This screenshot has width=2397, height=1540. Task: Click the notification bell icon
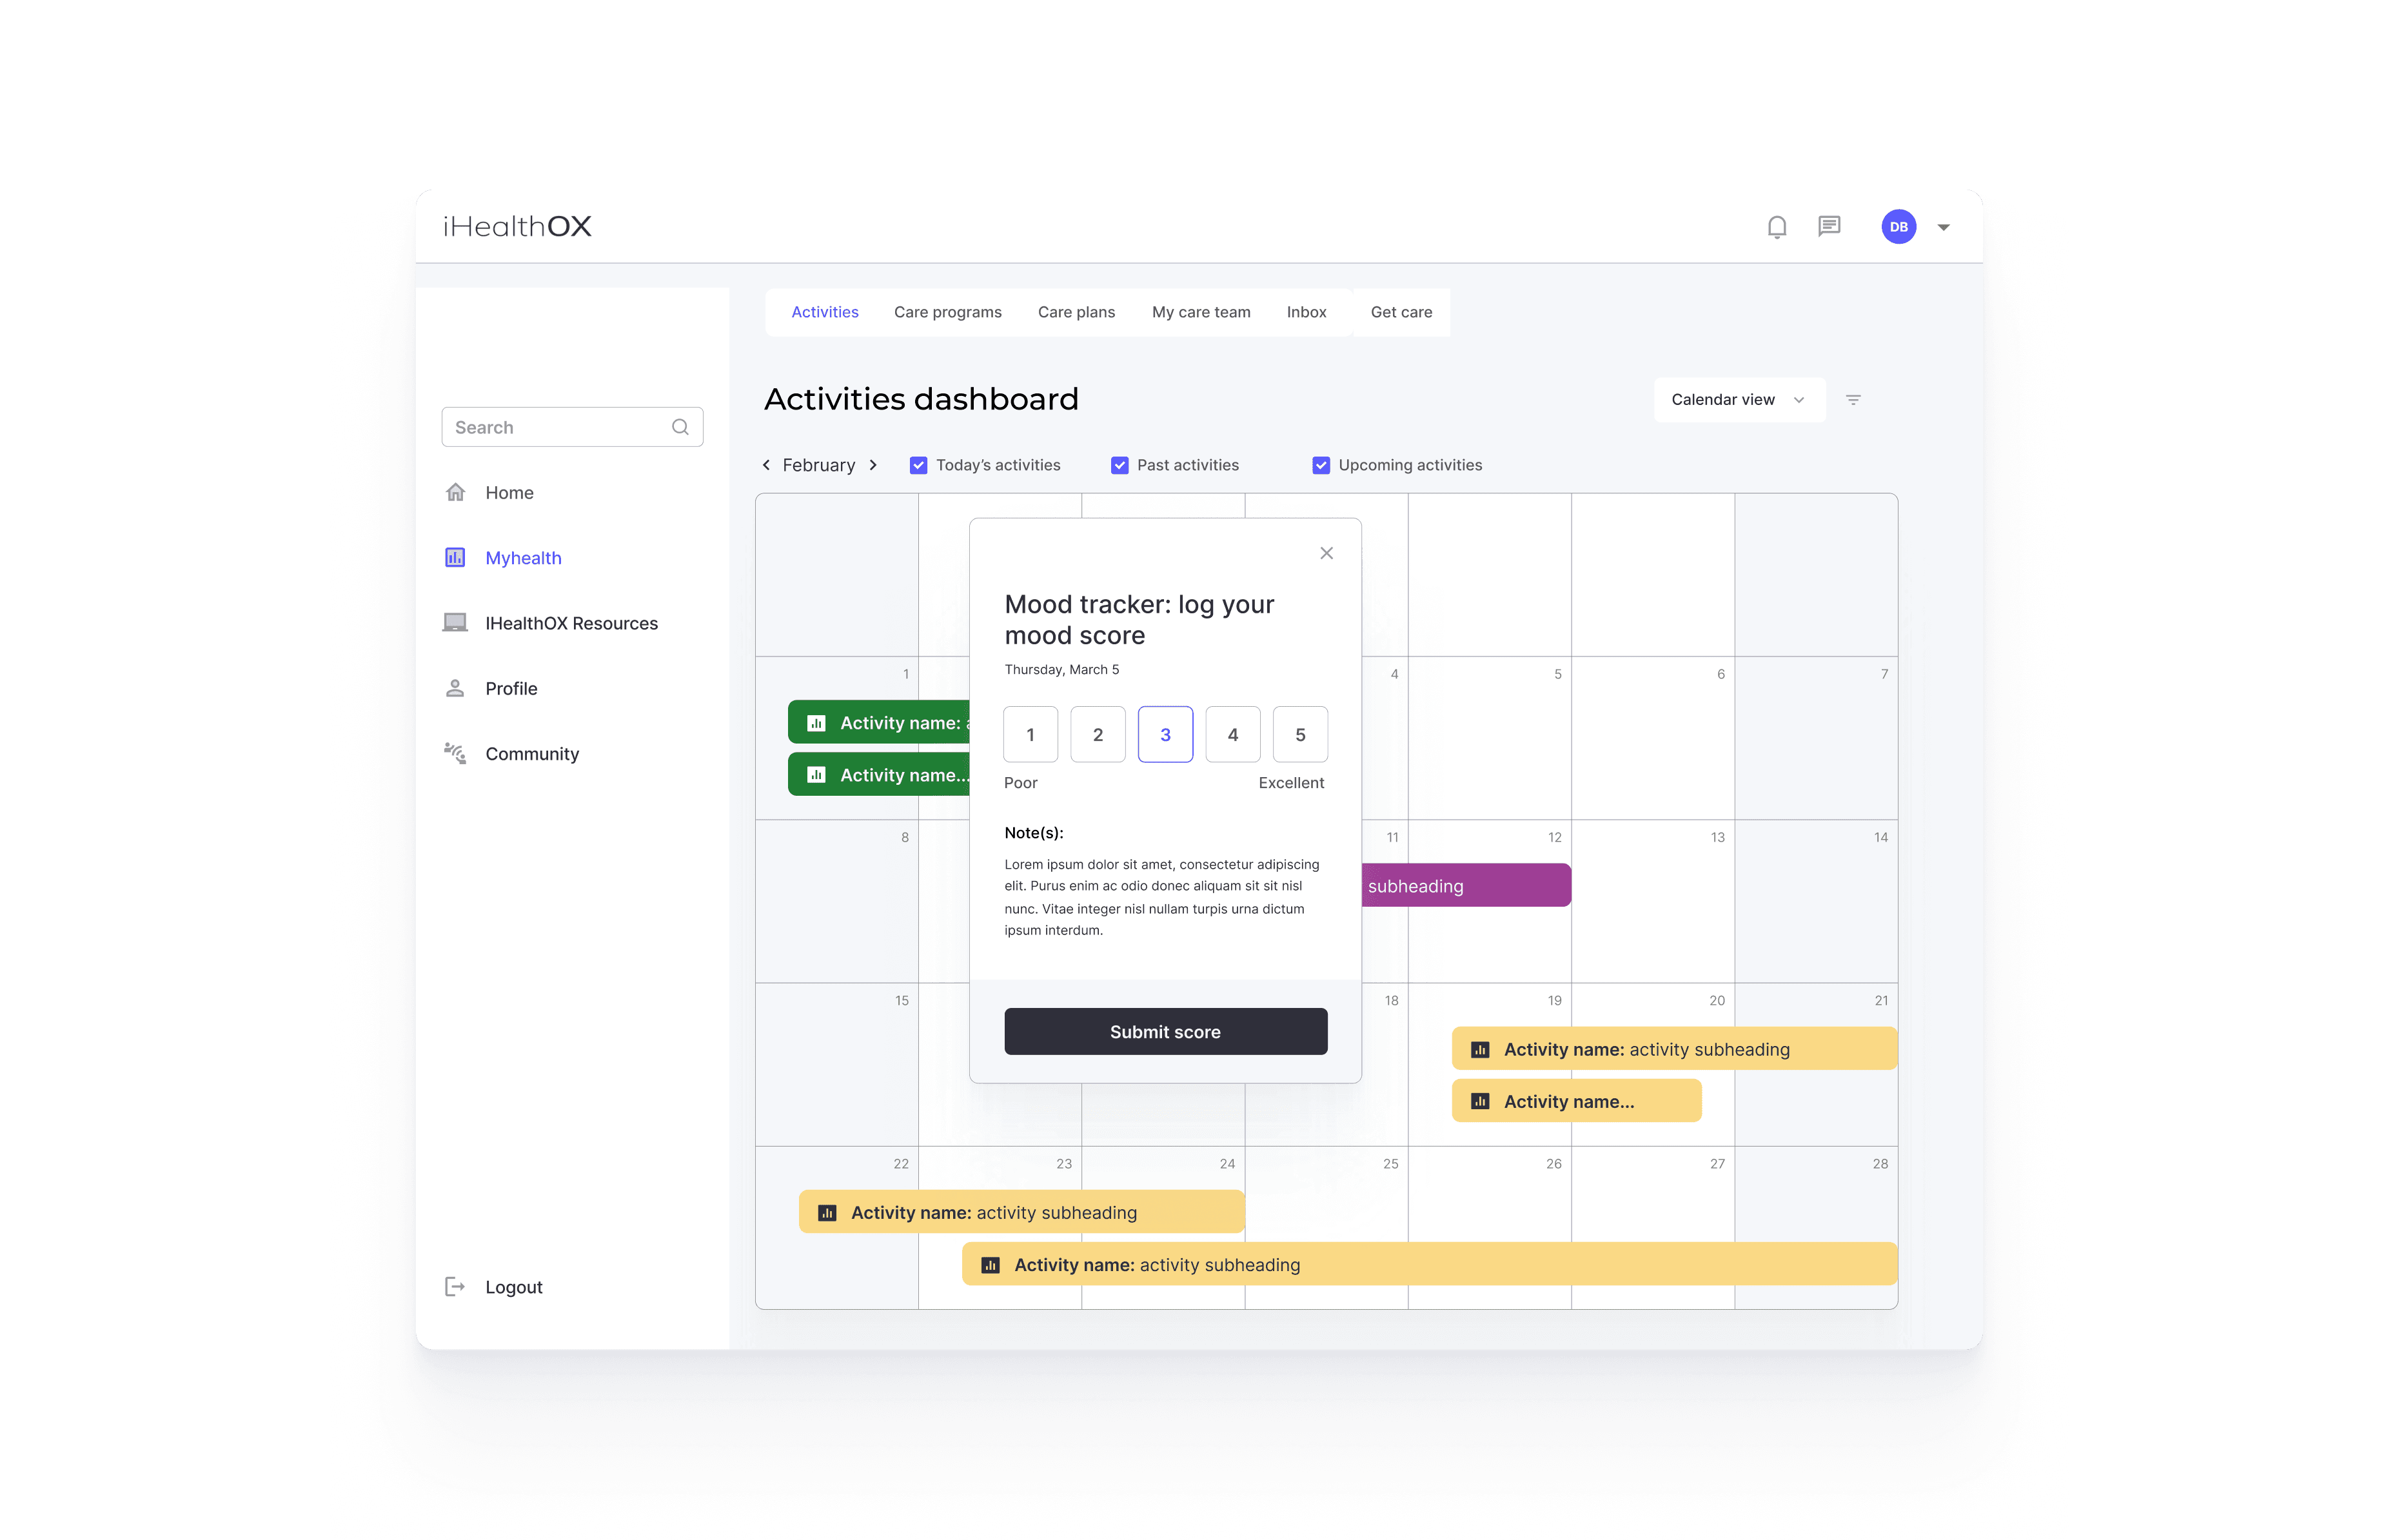tap(1777, 226)
